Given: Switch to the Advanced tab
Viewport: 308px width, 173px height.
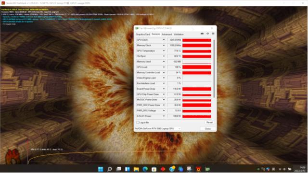Looking at the screenshot, I should click(167, 34).
